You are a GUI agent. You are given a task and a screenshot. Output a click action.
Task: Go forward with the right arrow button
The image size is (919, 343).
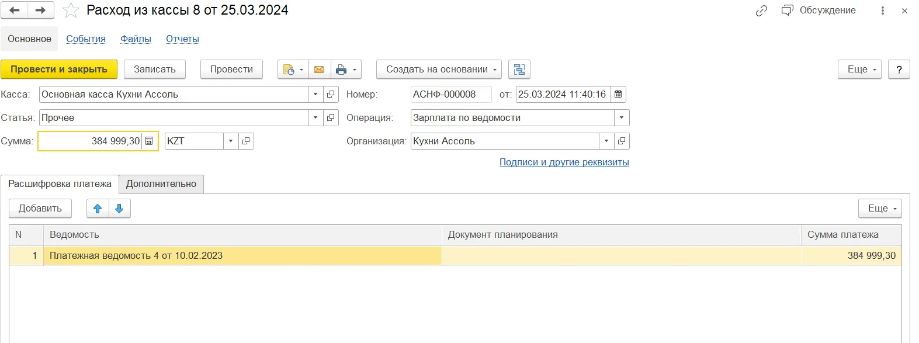click(x=41, y=10)
